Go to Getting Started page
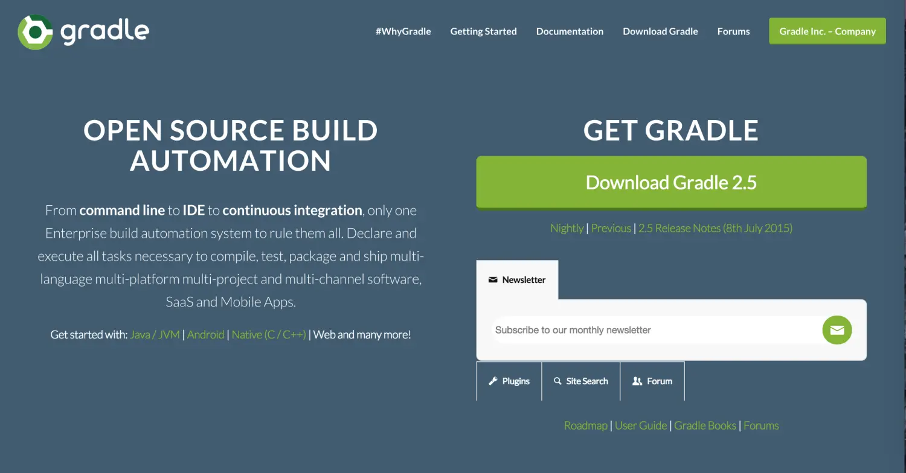Screen dimensions: 906x473 click(x=483, y=31)
